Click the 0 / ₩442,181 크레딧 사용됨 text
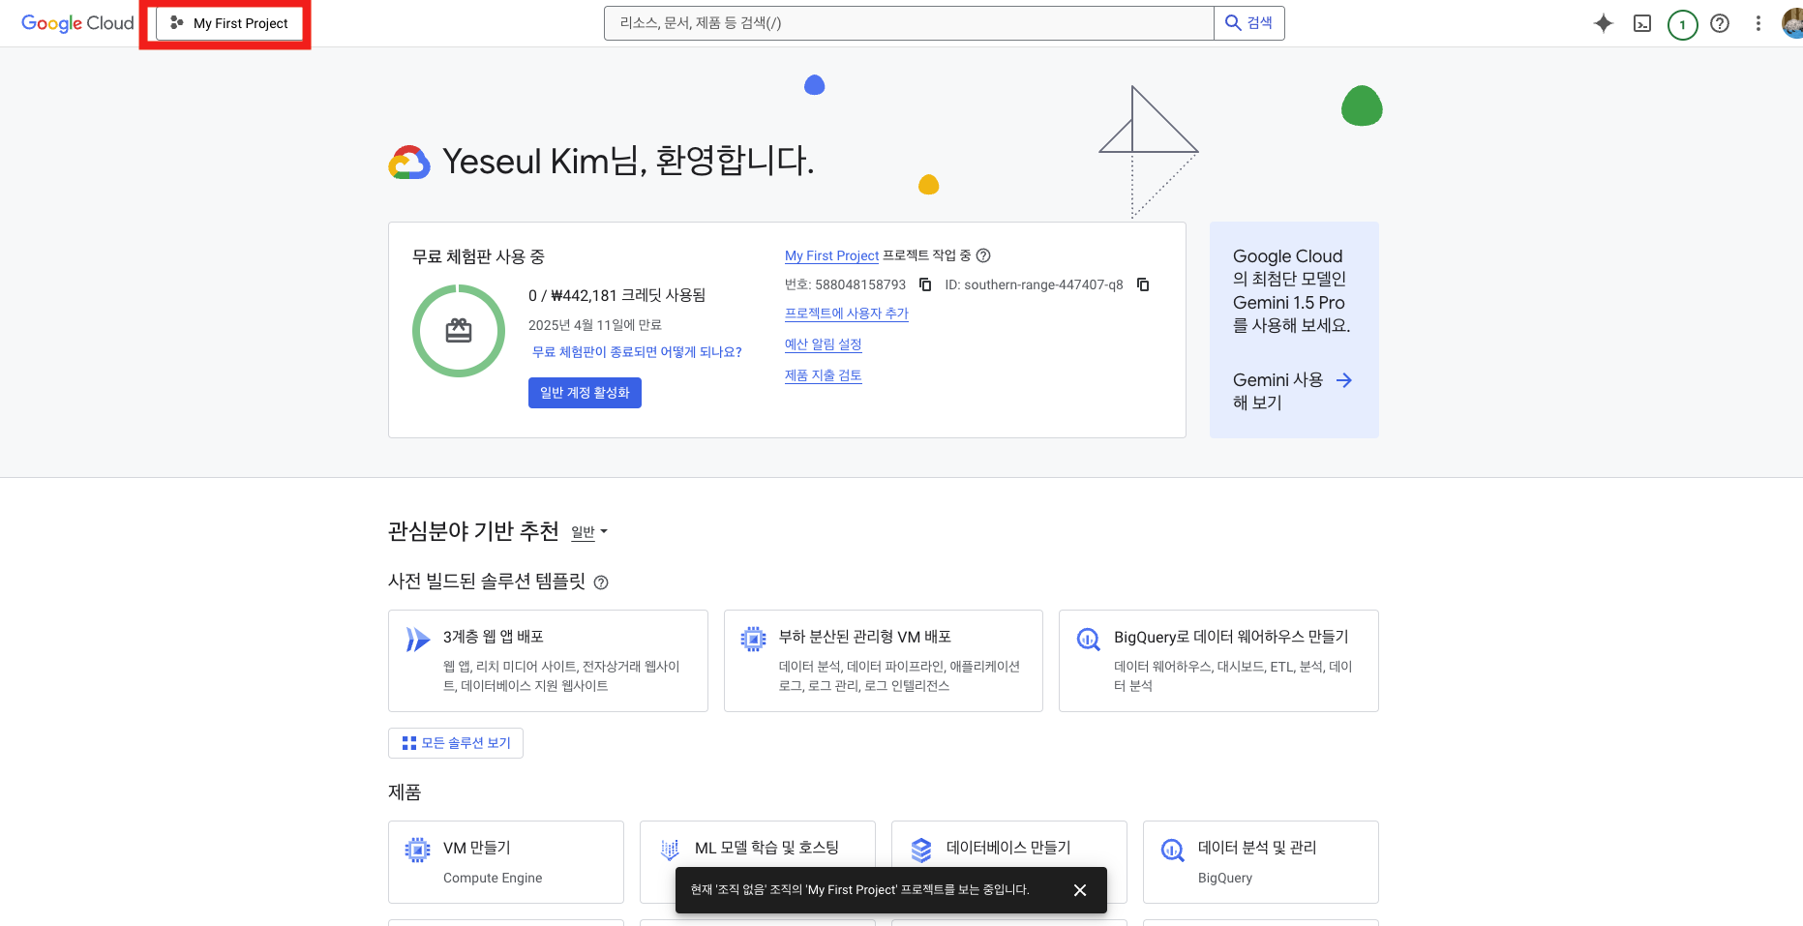The image size is (1803, 926). coord(616,296)
